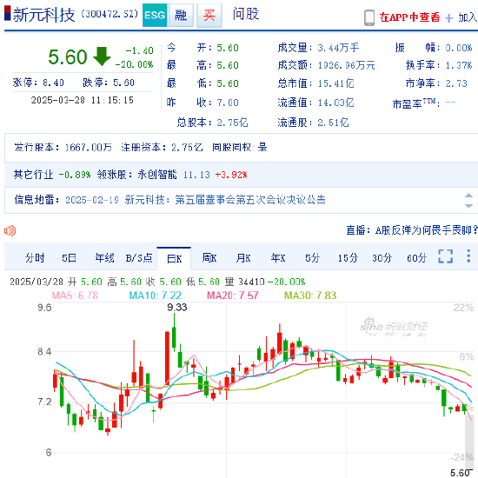Toggle fullscreen chart icon
This screenshot has height=478, width=478.
click(x=445, y=256)
